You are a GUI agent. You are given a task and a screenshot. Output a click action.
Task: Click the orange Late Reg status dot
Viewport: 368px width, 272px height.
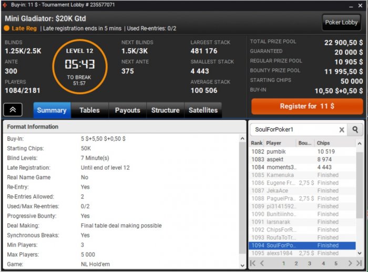6,28
